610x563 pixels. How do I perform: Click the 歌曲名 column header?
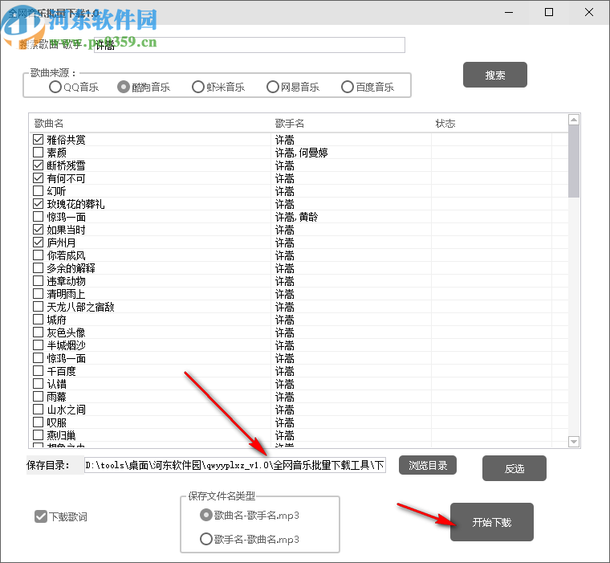pos(150,124)
